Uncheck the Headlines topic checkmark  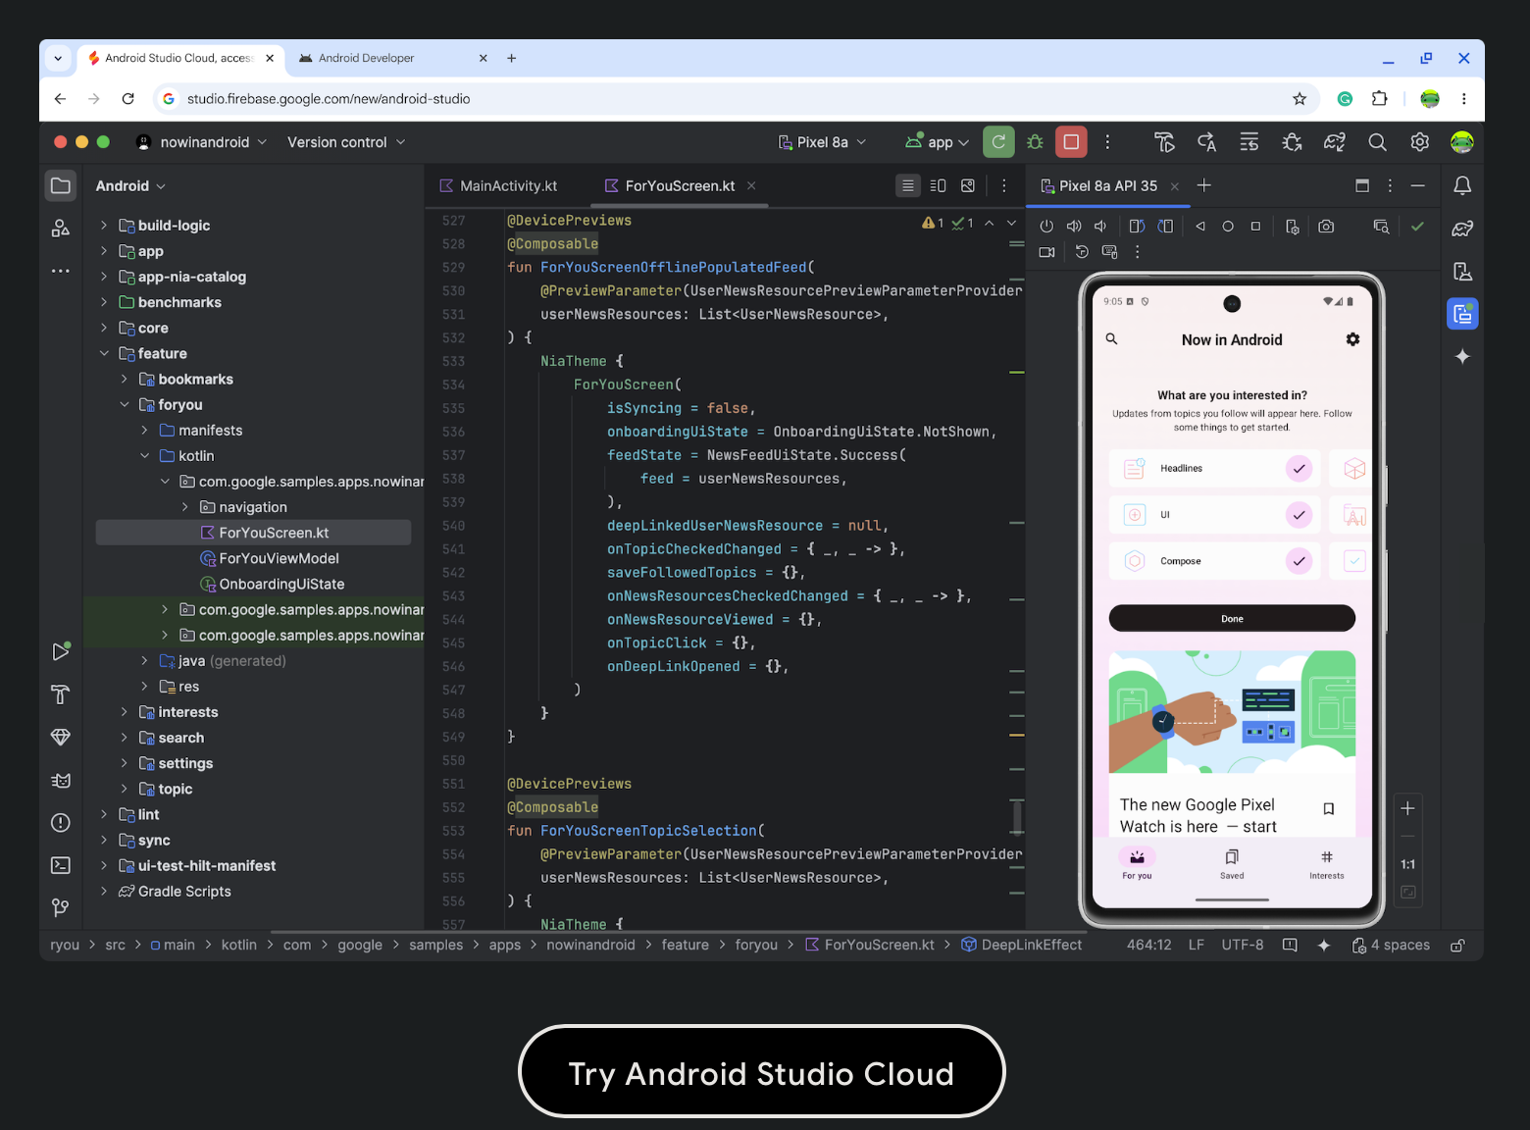point(1300,469)
